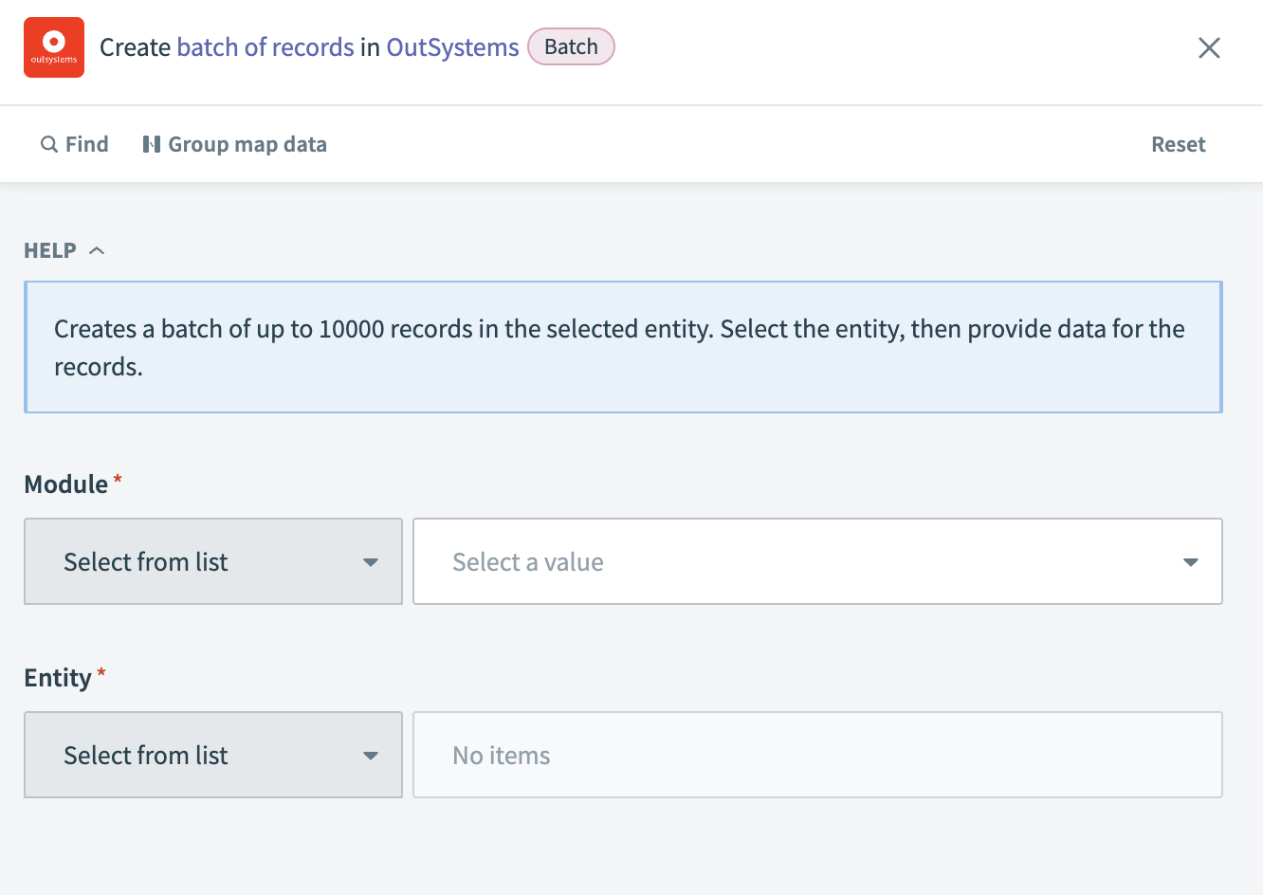Click the Select a value dropdown arrow
This screenshot has height=895, width=1263.
click(x=1190, y=561)
